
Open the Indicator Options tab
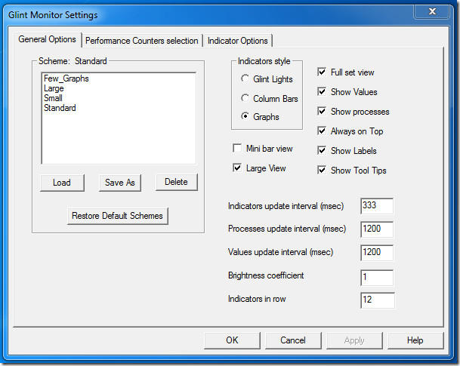[237, 41]
